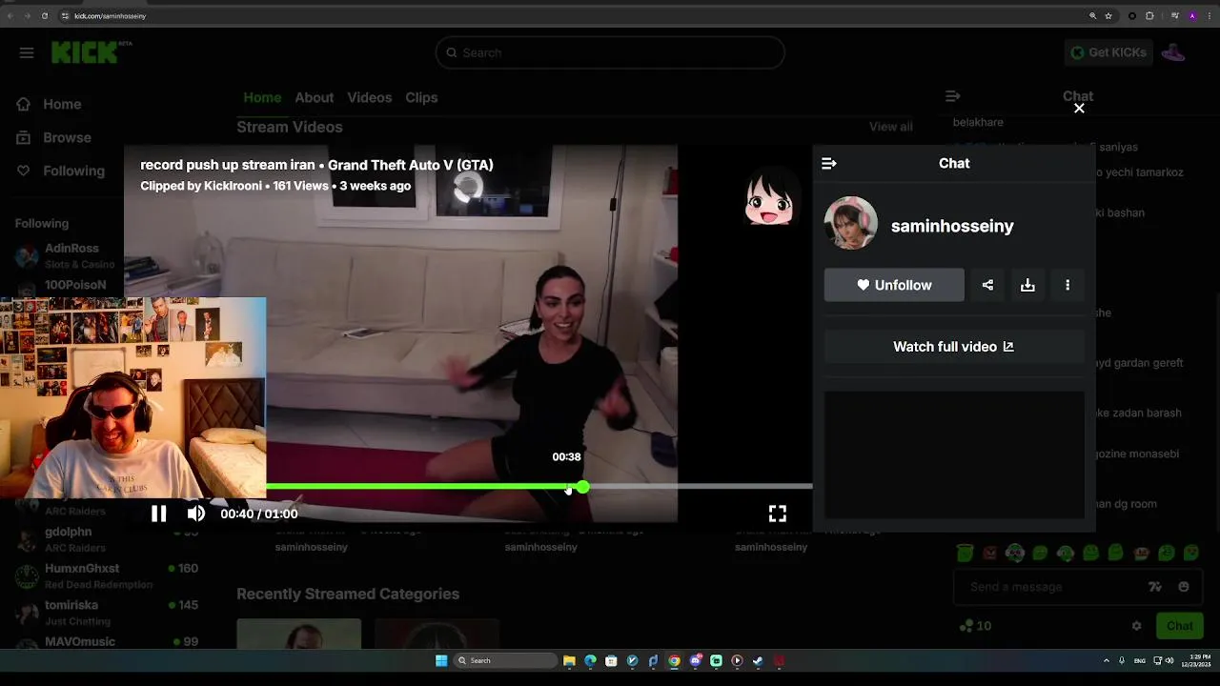This screenshot has height=686, width=1220.
Task: Open the first video thumbnail in Recently Streamed Categories
Action: 298,633
